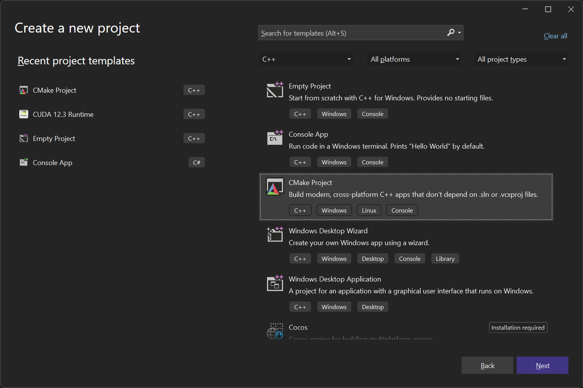Select Windows Desktop Wizard template title
This screenshot has width=583, height=388.
click(328, 231)
